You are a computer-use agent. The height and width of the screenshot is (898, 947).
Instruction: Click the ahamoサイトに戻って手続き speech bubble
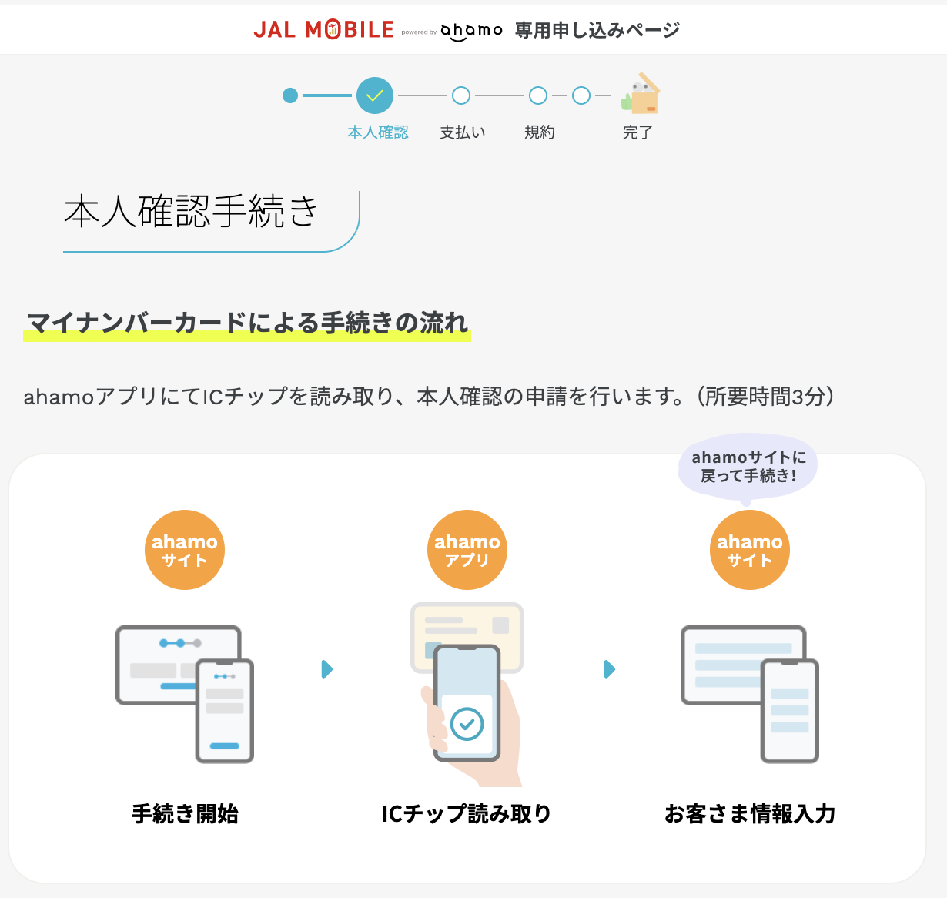[748, 467]
